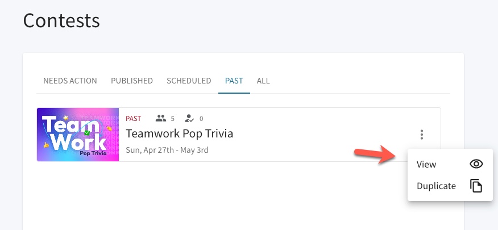The image size is (498, 230).
Task: Click the completed count number 0
Action: pyautogui.click(x=201, y=119)
